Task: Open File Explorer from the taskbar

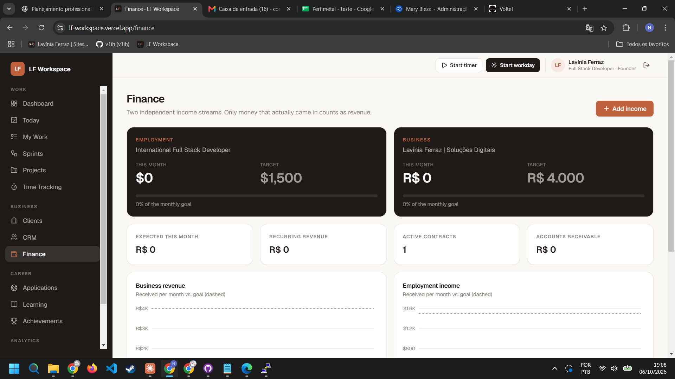Action: 53,368
